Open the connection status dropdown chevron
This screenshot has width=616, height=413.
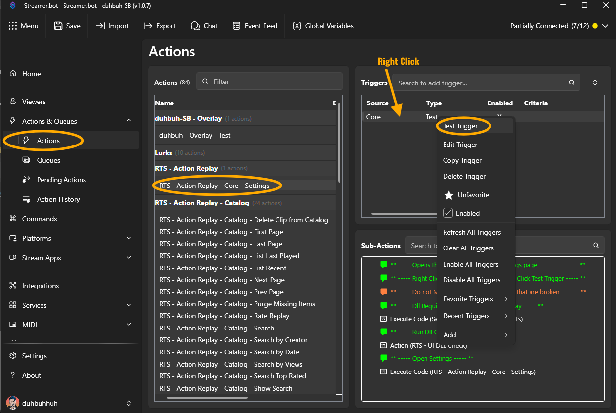point(605,26)
